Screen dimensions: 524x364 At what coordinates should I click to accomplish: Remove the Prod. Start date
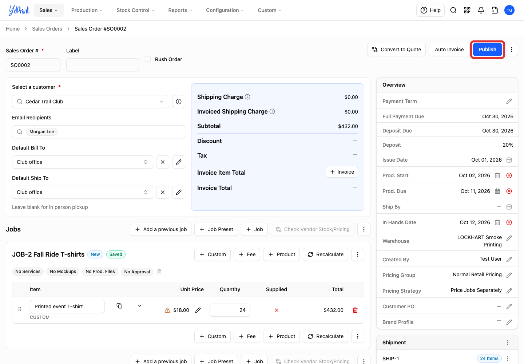(x=509, y=175)
